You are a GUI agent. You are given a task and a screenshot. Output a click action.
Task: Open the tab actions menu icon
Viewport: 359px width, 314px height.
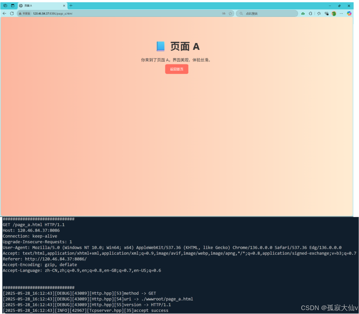coord(12,6)
